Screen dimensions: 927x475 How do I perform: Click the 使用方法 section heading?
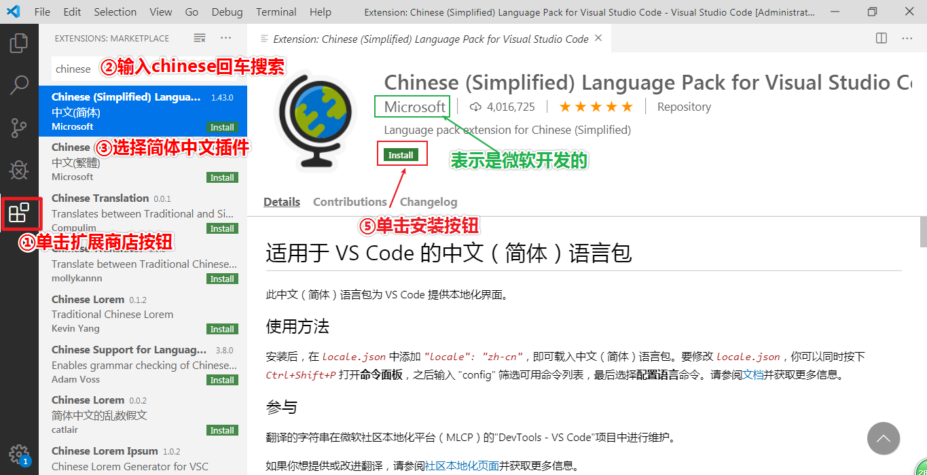coord(297,326)
